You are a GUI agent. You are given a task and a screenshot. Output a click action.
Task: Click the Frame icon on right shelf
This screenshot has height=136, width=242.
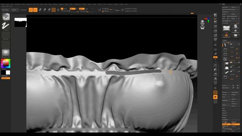click(x=215, y=65)
